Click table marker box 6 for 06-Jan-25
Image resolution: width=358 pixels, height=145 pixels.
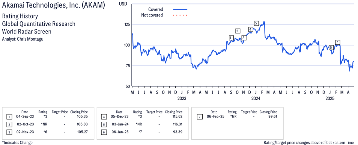(x=104, y=132)
